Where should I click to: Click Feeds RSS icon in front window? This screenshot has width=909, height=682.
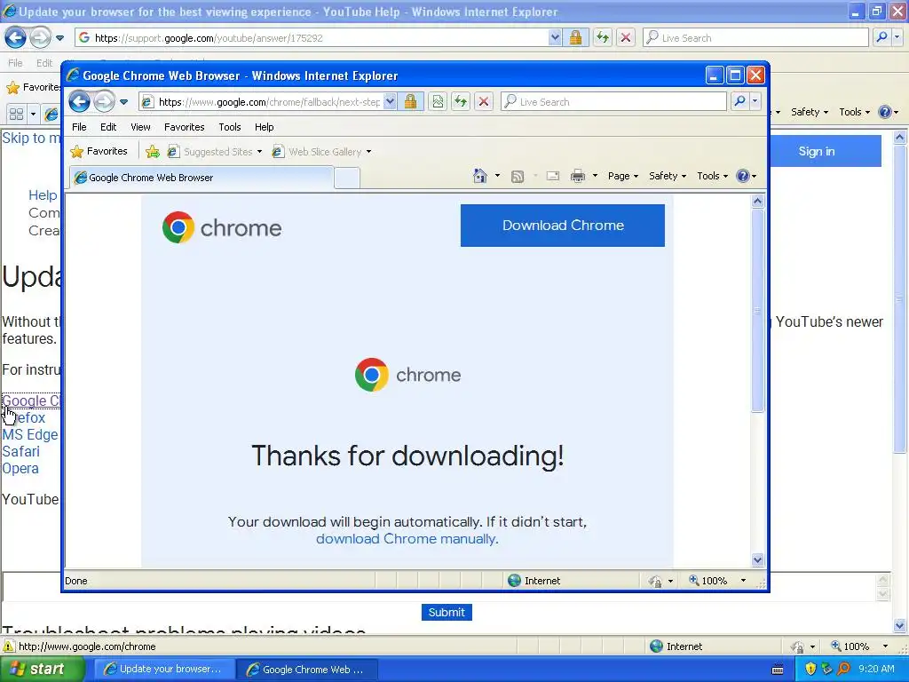[x=518, y=177]
